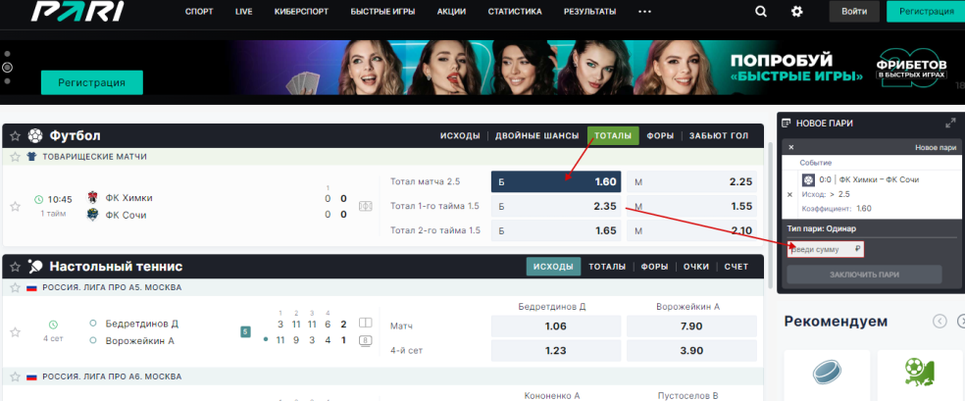This screenshot has width=965, height=401.
Task: Favorite the Футбол section star
Action: tap(15, 136)
